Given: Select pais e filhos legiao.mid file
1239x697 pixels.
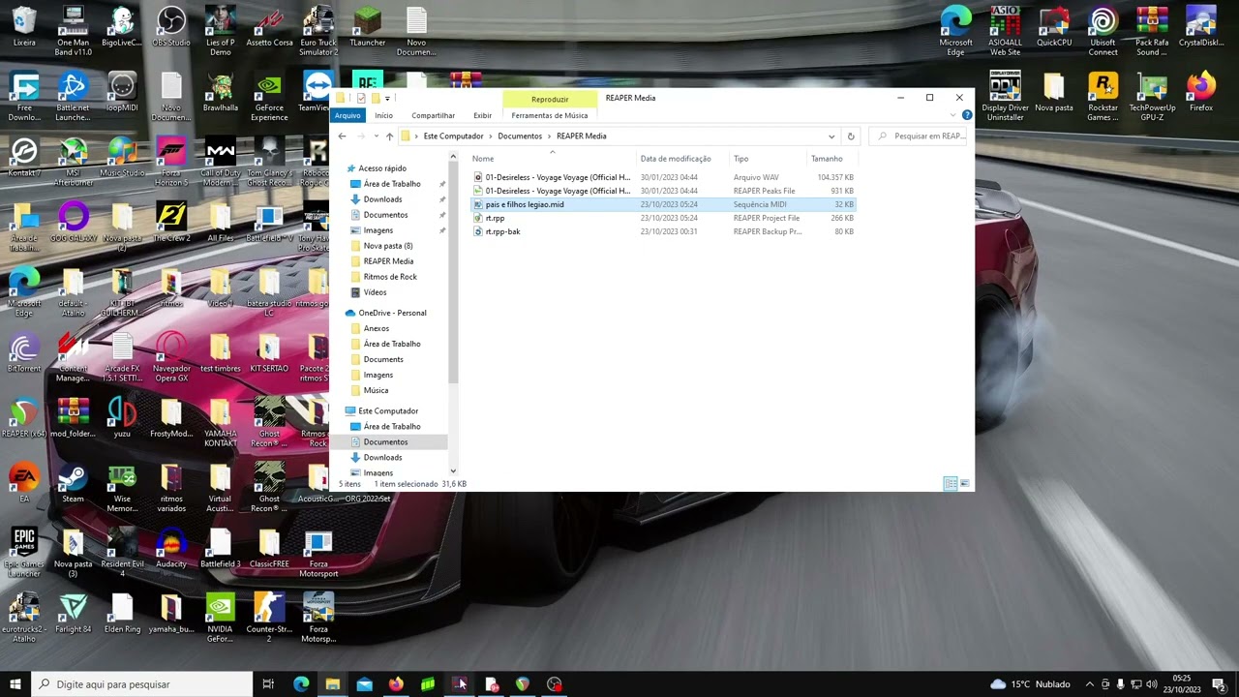Looking at the screenshot, I should click(x=663, y=204).
